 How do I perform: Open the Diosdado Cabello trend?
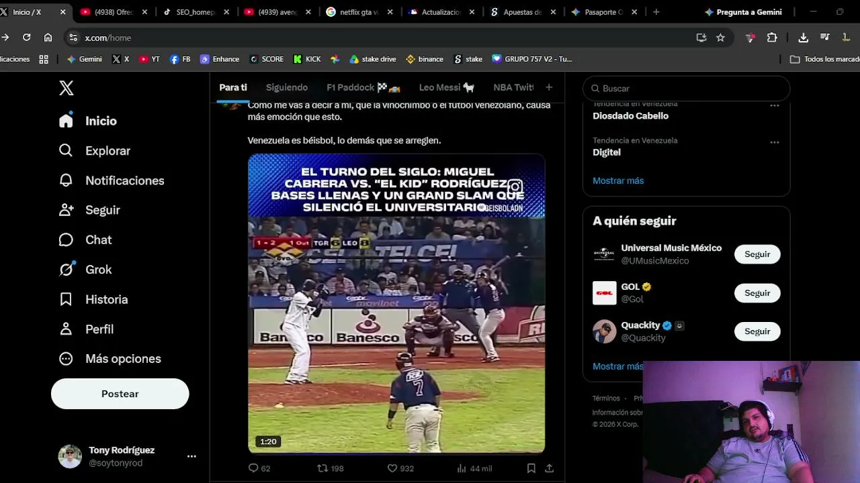(x=630, y=115)
